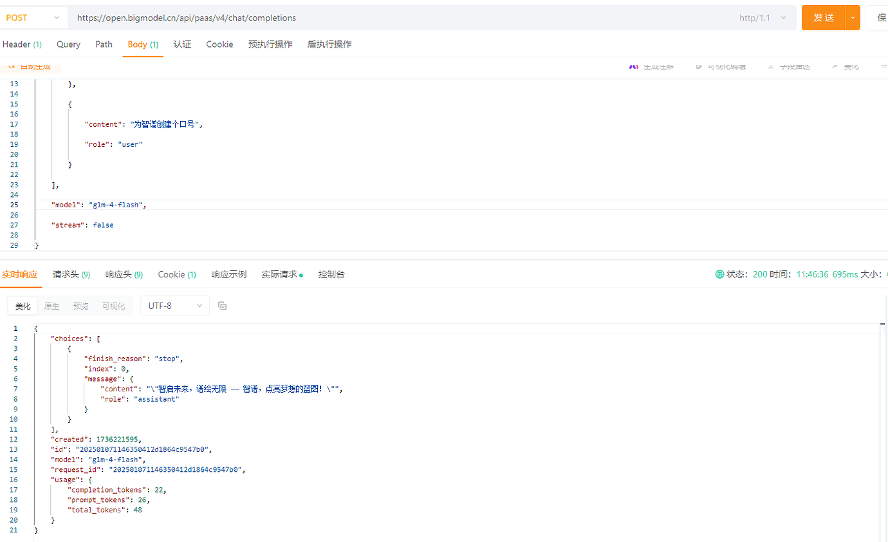Switch to the 响应头 tab

point(124,274)
